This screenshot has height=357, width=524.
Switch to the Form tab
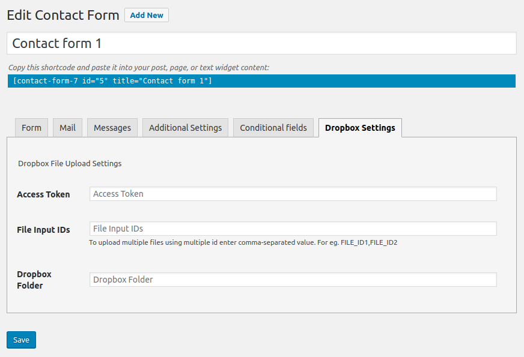(x=31, y=128)
